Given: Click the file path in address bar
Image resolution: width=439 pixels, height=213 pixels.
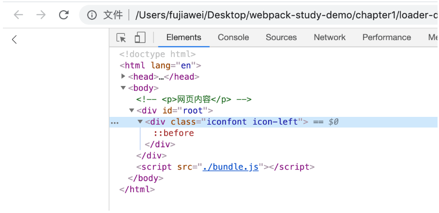Looking at the screenshot, I should (x=287, y=15).
